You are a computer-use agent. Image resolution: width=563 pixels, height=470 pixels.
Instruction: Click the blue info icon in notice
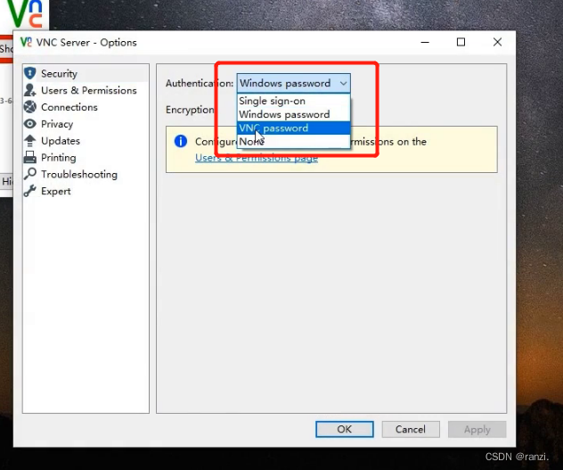[x=181, y=141]
